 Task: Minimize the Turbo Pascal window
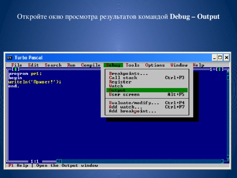(x=214, y=58)
